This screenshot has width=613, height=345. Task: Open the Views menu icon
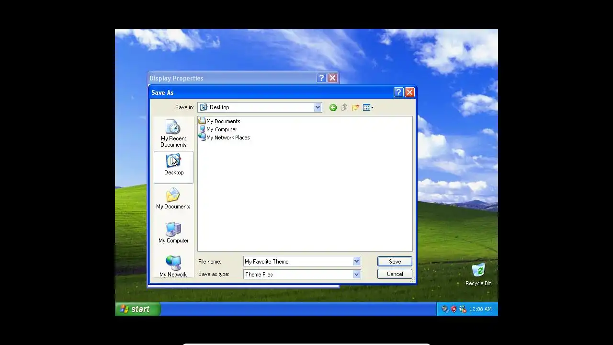point(368,107)
